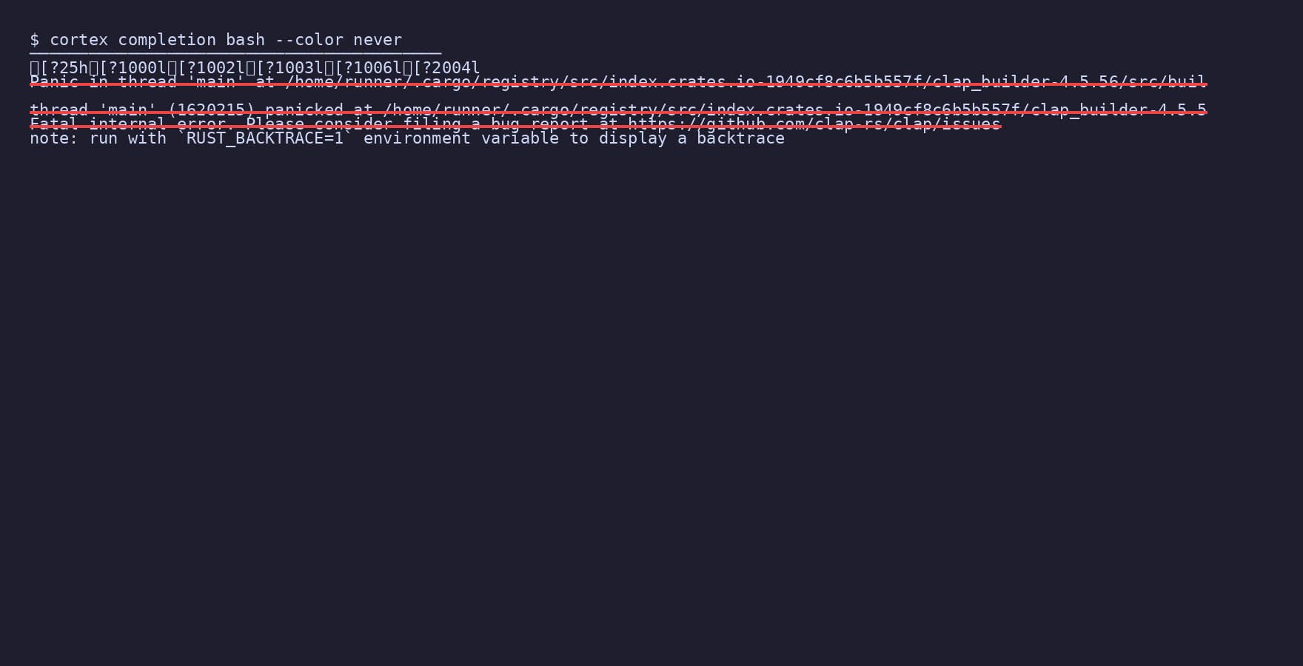The image size is (1303, 666).
Task: Click the '[?1003l' escape sequence
Action: coord(289,68)
